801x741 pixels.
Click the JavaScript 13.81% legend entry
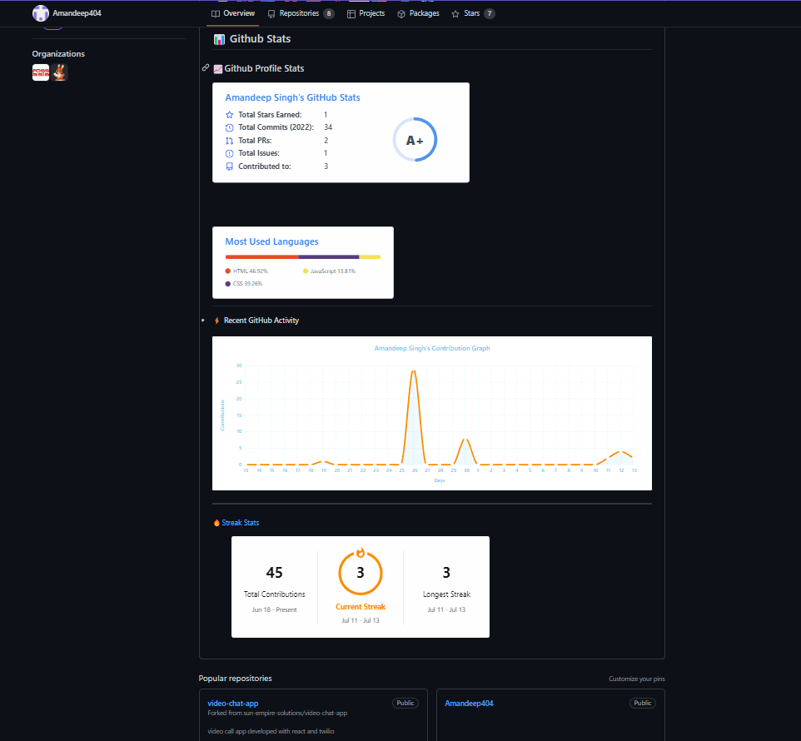coord(330,271)
